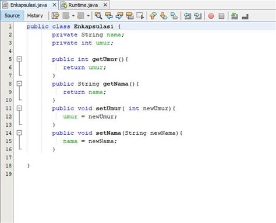
Task: Open the Back navigation dropdown arrow
Action: pyautogui.click(x=73, y=16)
